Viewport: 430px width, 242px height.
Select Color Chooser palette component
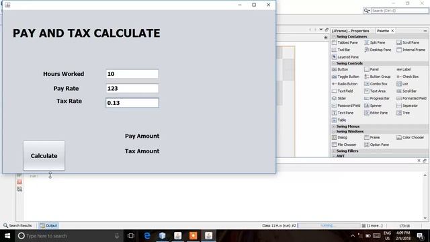411,137
